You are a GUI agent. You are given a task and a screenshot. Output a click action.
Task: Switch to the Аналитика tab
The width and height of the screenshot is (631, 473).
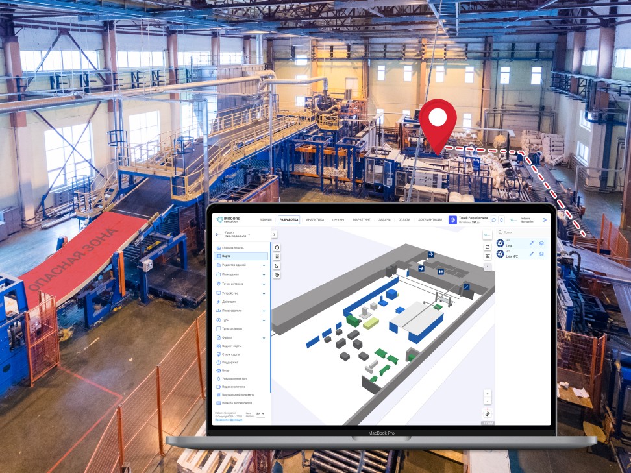pos(315,220)
